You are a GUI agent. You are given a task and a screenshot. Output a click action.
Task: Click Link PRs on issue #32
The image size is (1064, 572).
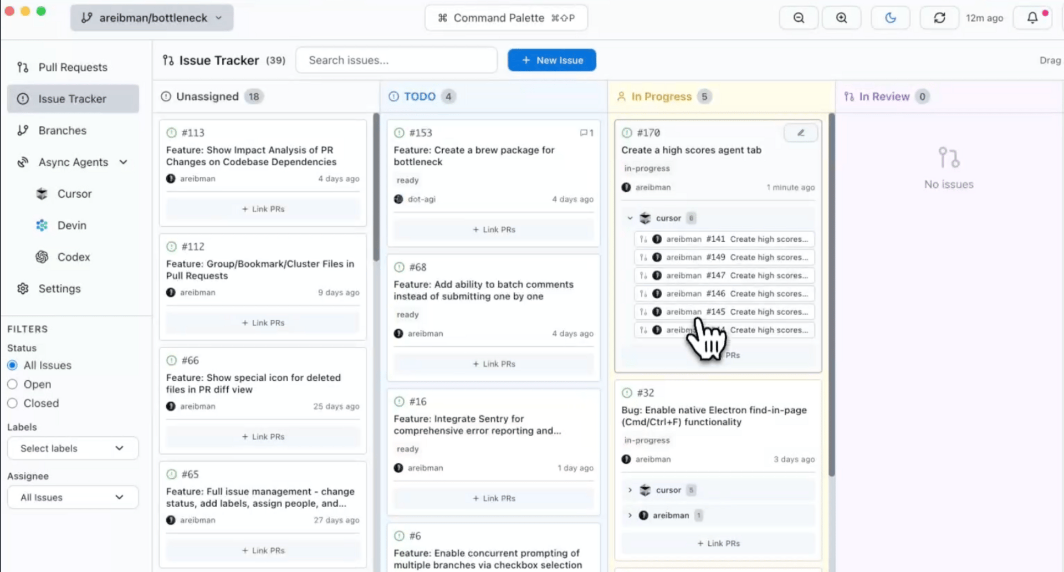[718, 544]
